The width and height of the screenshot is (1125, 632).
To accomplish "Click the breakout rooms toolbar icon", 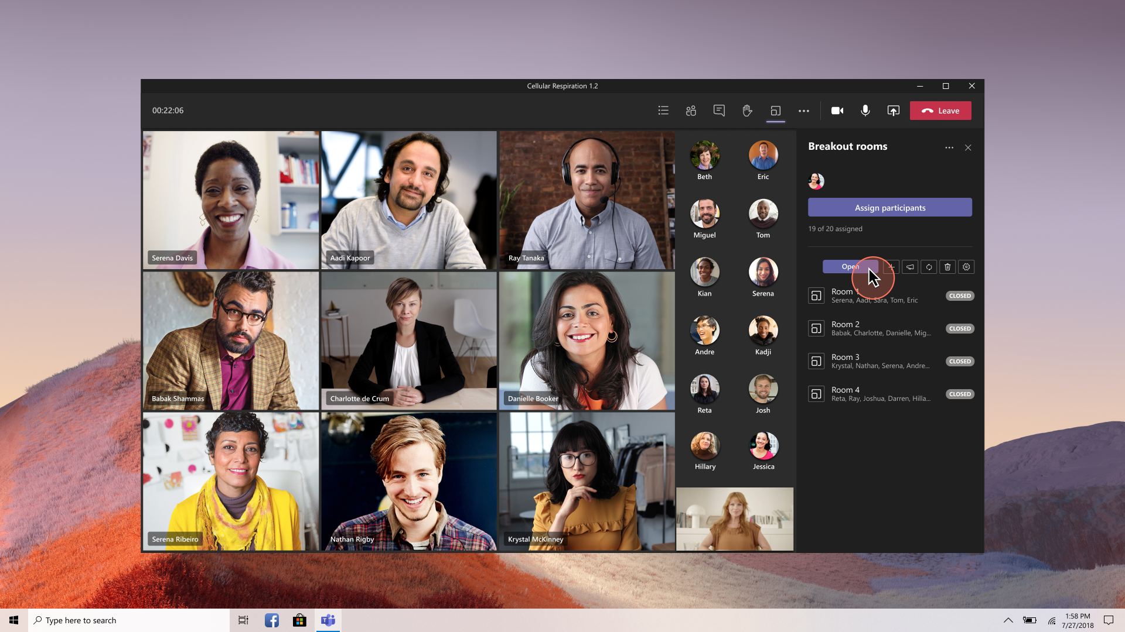I will coord(775,111).
